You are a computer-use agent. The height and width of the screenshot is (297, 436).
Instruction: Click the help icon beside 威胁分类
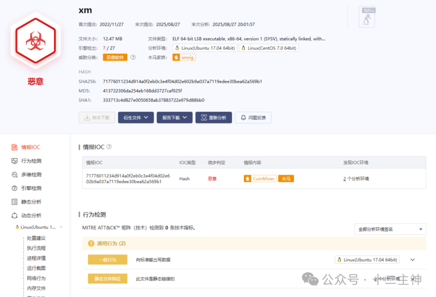point(134,57)
